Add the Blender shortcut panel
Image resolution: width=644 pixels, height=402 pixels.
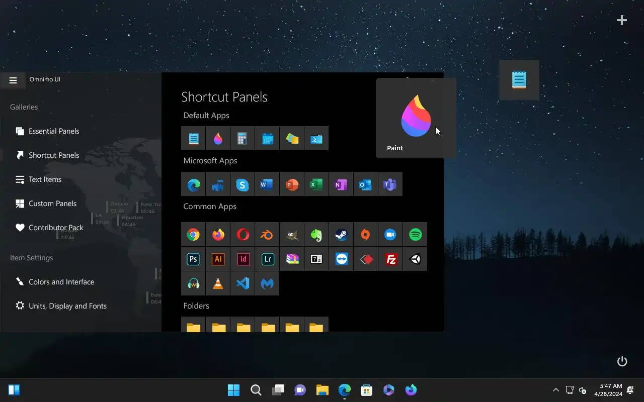pos(267,235)
